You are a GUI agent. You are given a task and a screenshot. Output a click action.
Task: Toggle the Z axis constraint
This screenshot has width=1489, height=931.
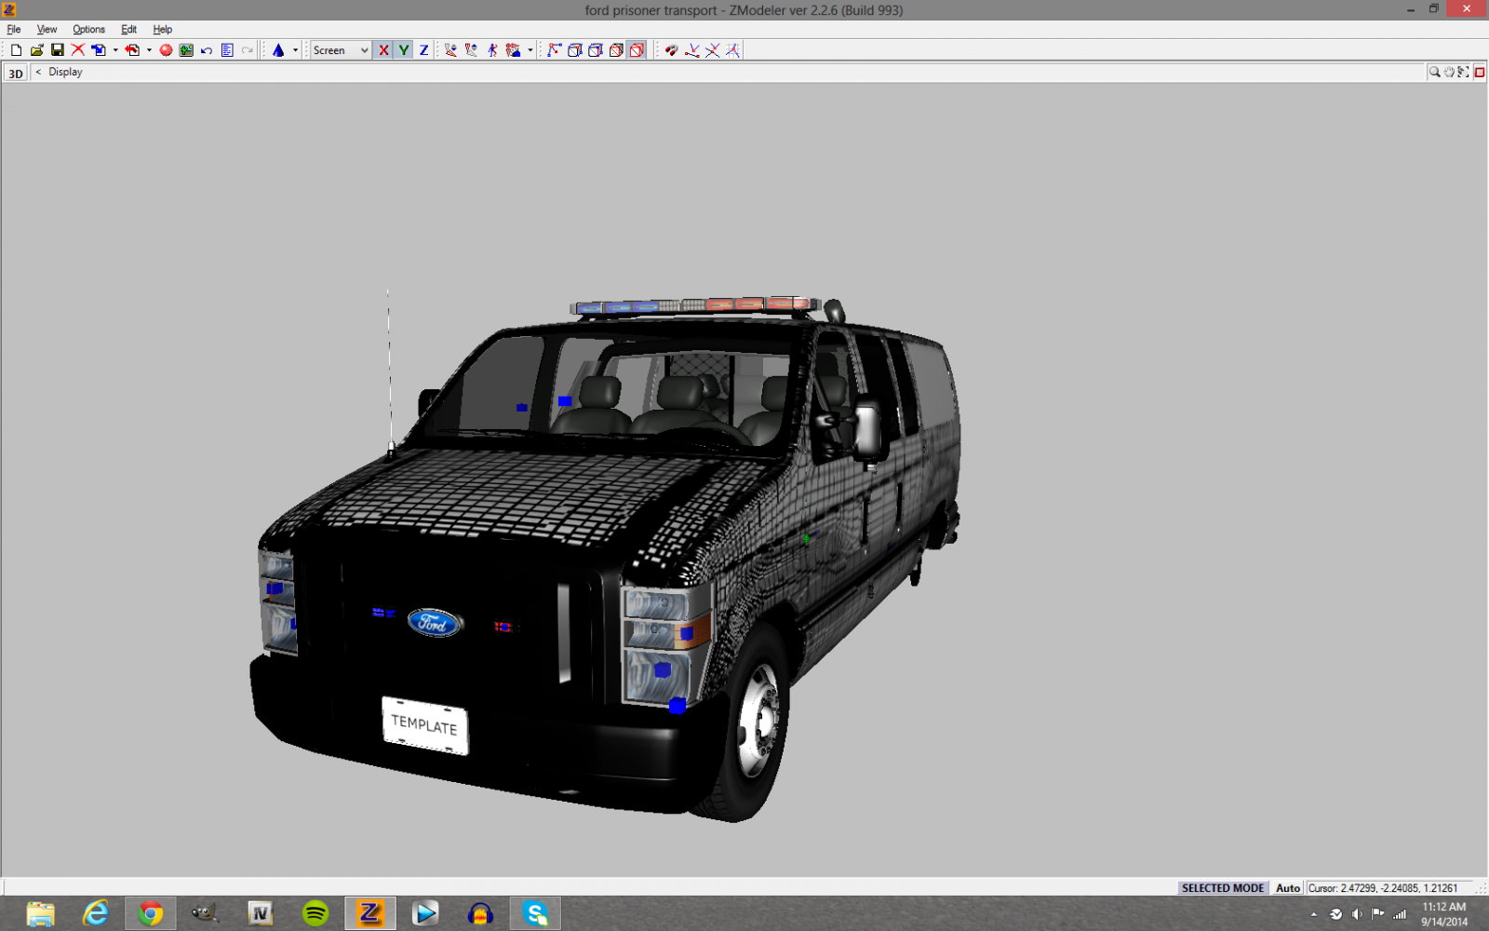[424, 50]
